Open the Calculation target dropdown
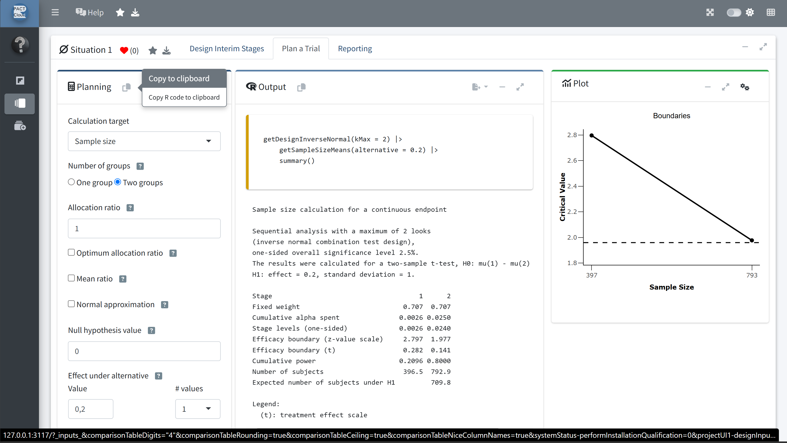This screenshot has width=787, height=443. pyautogui.click(x=144, y=141)
